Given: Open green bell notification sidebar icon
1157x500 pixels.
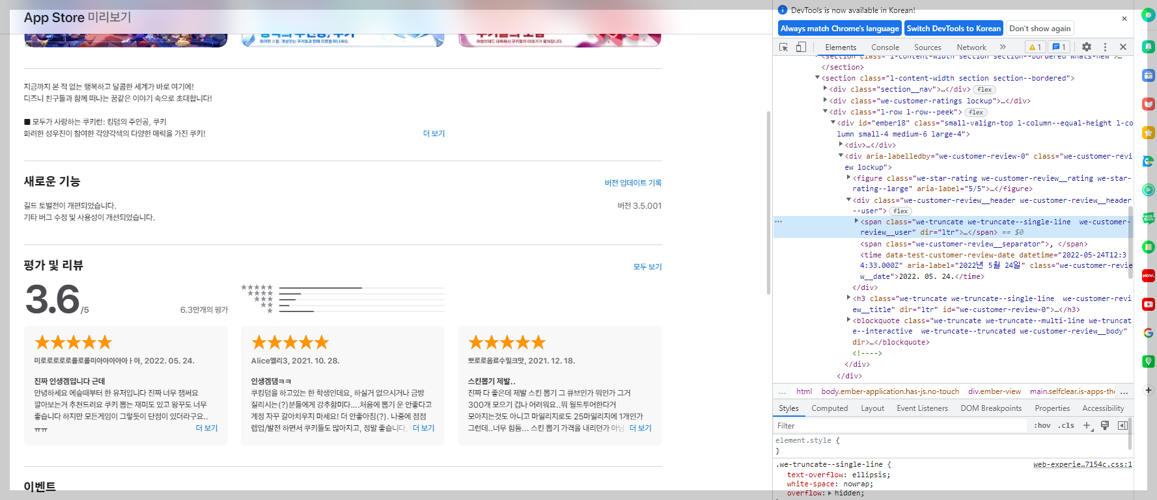Looking at the screenshot, I should (x=1149, y=47).
